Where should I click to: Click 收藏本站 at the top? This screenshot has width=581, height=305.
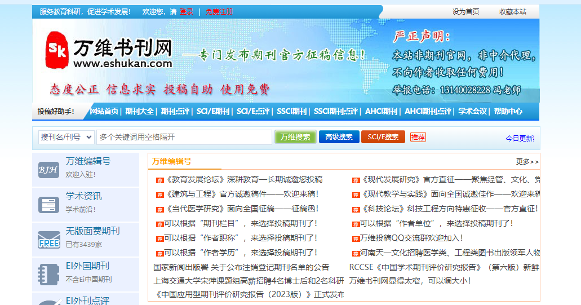tap(513, 12)
